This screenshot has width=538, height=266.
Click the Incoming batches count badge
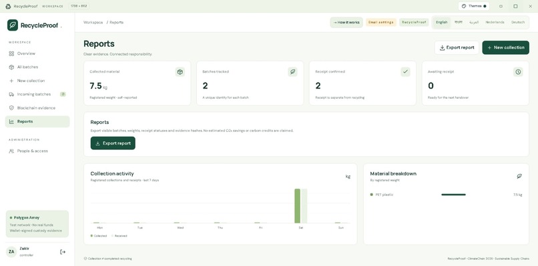[x=63, y=94]
